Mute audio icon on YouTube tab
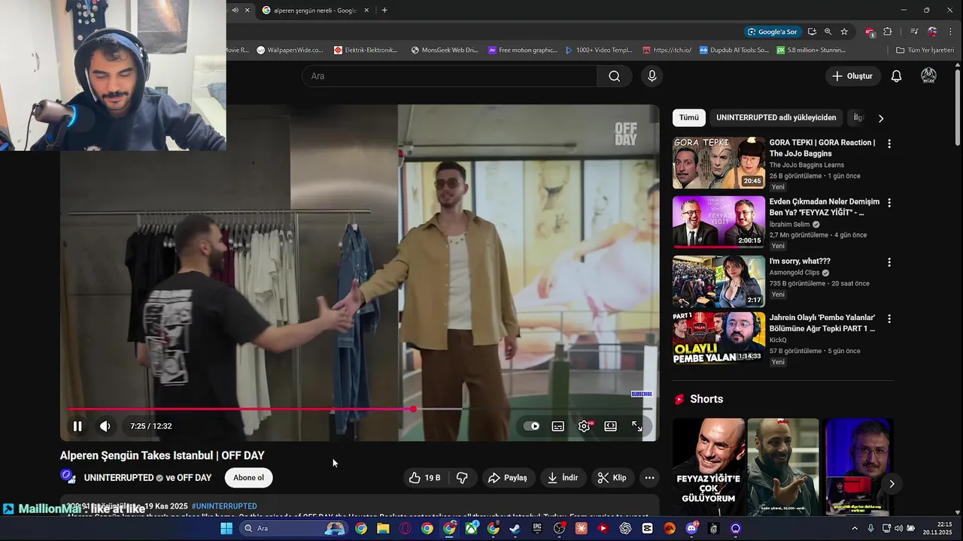Screen dimensions: 963x541 (235, 11)
